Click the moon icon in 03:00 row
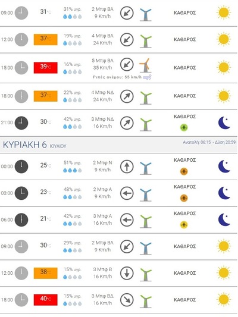Image resolution: width=238 pixels, height=317 pixels. click(x=224, y=193)
